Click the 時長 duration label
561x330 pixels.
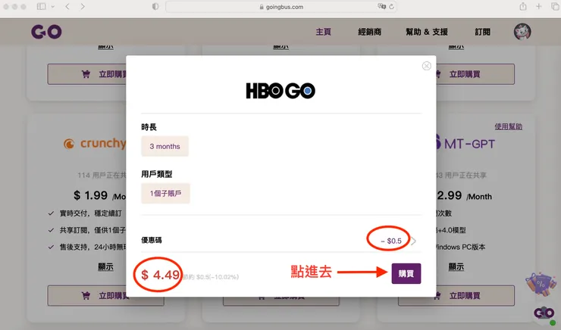[x=149, y=127]
